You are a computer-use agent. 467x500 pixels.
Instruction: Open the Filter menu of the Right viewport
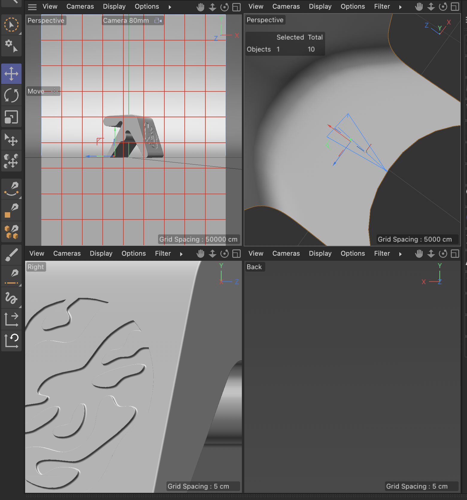pyautogui.click(x=163, y=253)
